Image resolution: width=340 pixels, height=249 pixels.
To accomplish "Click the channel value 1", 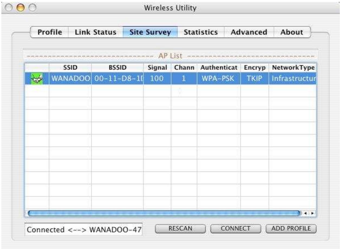I will 184,79.
